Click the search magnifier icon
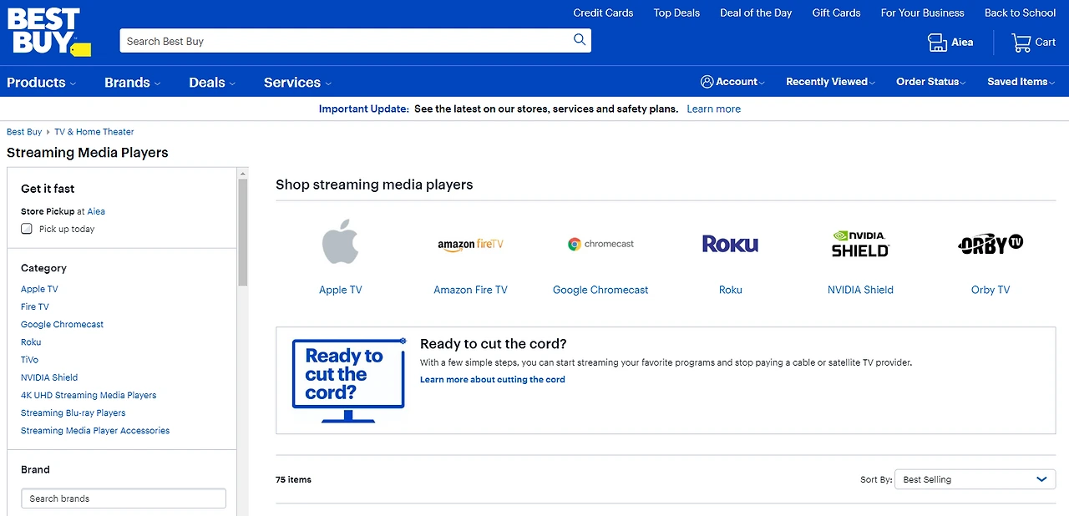This screenshot has width=1069, height=516. click(x=580, y=40)
